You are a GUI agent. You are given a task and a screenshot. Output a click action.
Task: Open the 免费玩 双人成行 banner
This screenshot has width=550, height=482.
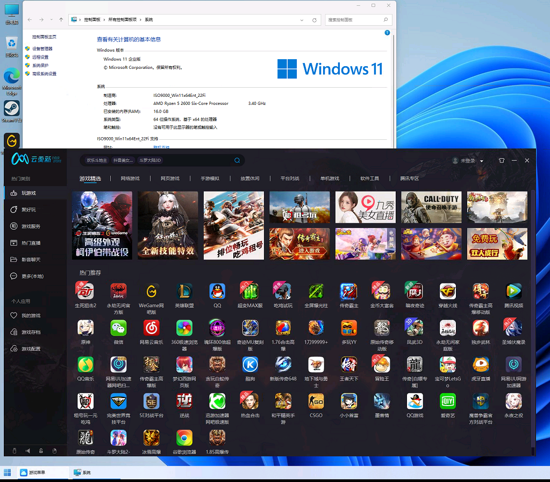497,244
